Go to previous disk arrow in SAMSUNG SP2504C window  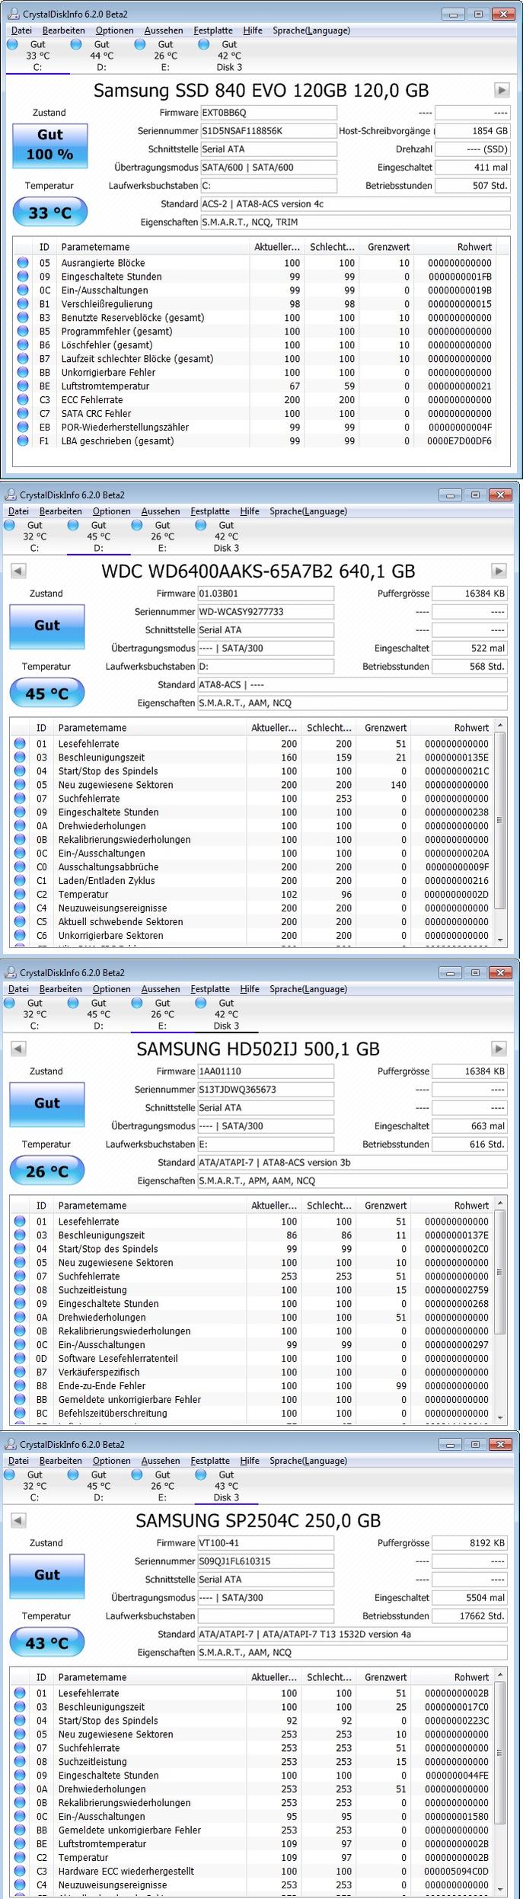coord(18,1520)
